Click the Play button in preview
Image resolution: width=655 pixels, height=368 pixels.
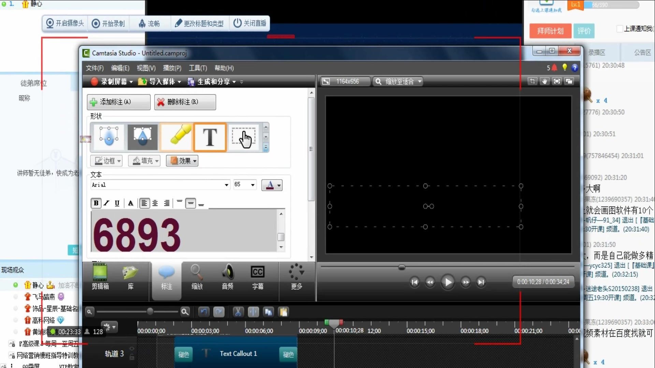click(x=448, y=282)
